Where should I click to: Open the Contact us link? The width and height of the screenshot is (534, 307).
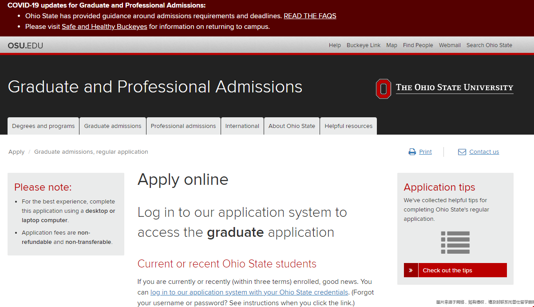(484, 152)
